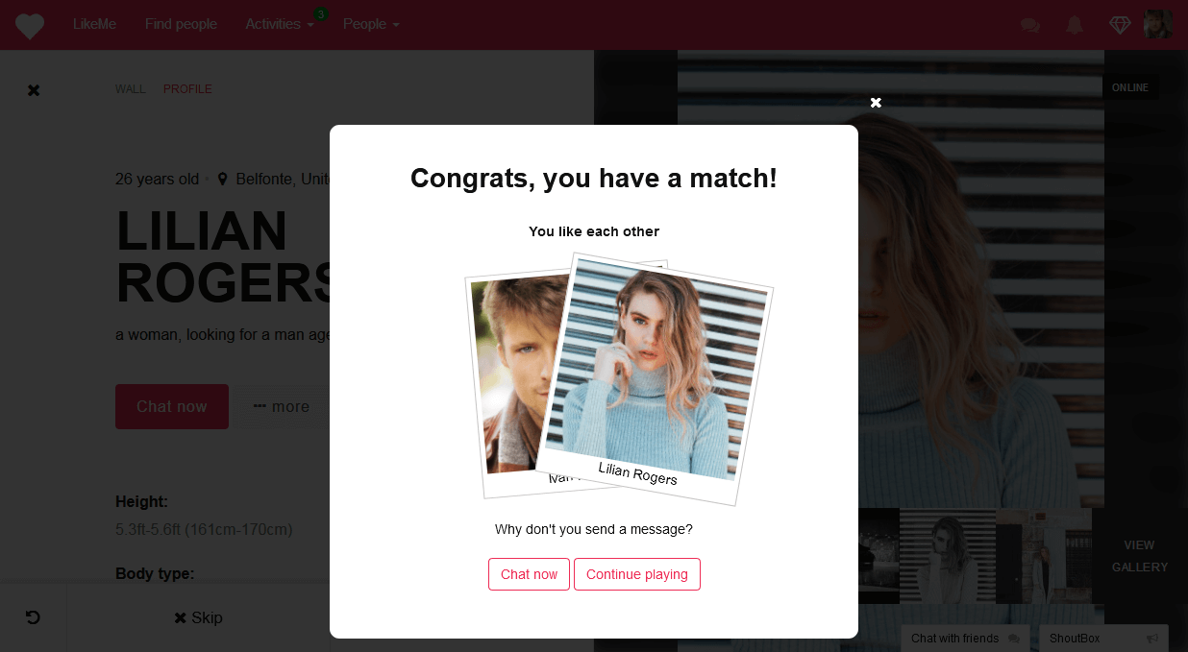Click the undo rewind arrow icon

pos(33,617)
